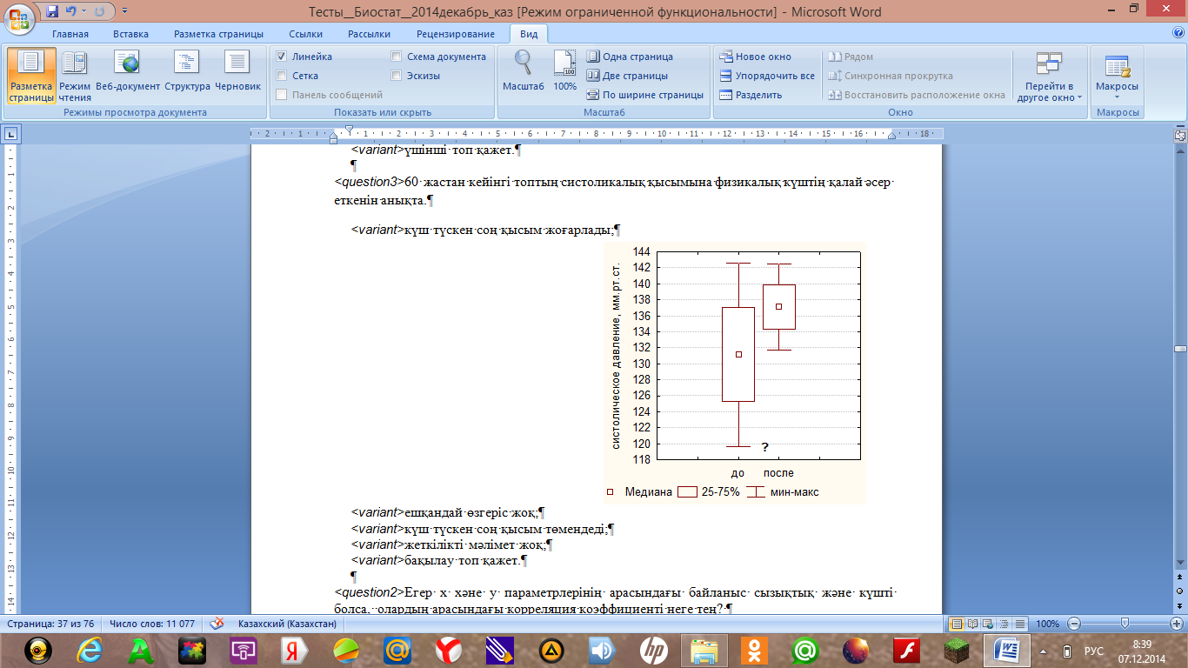The height and width of the screenshot is (668, 1188).
Task: Open Internet Explorer from taskbar
Action: pos(88,651)
